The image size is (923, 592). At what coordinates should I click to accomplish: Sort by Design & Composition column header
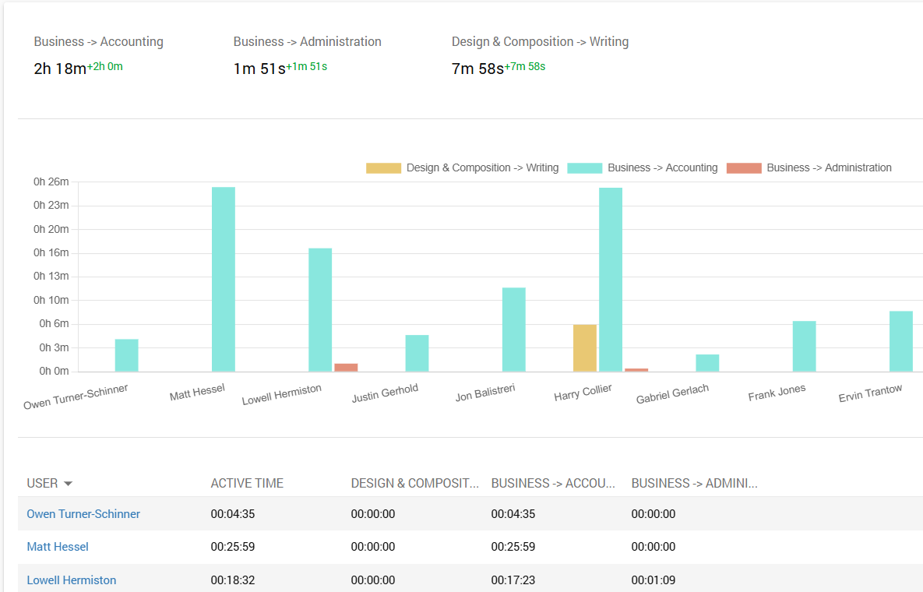414,483
